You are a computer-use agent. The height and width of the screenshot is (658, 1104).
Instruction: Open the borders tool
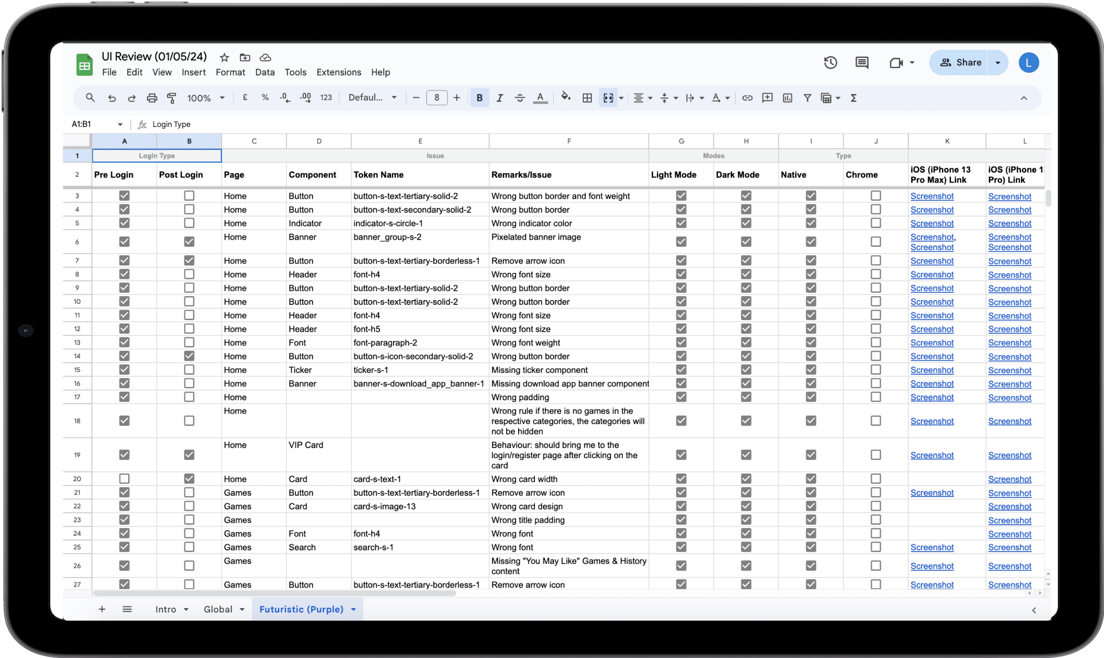tap(587, 98)
